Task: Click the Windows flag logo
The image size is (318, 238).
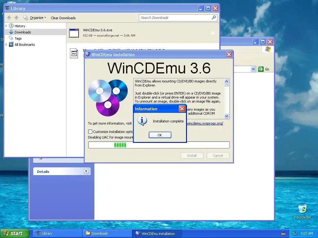Action: coord(268,49)
